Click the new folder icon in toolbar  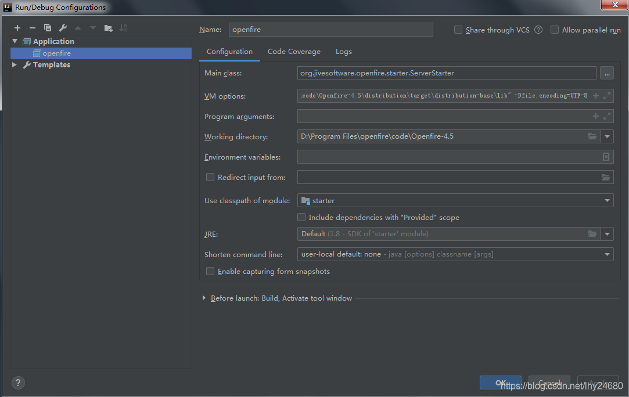pos(108,28)
